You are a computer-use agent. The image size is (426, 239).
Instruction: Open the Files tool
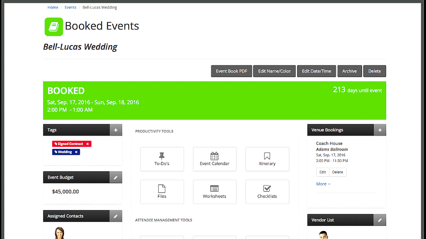pyautogui.click(x=162, y=192)
